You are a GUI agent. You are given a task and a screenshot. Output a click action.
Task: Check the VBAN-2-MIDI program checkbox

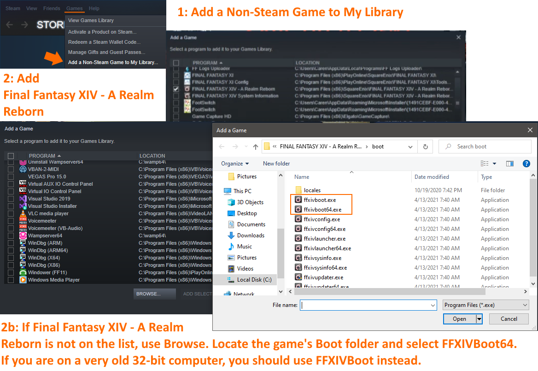click(x=11, y=169)
